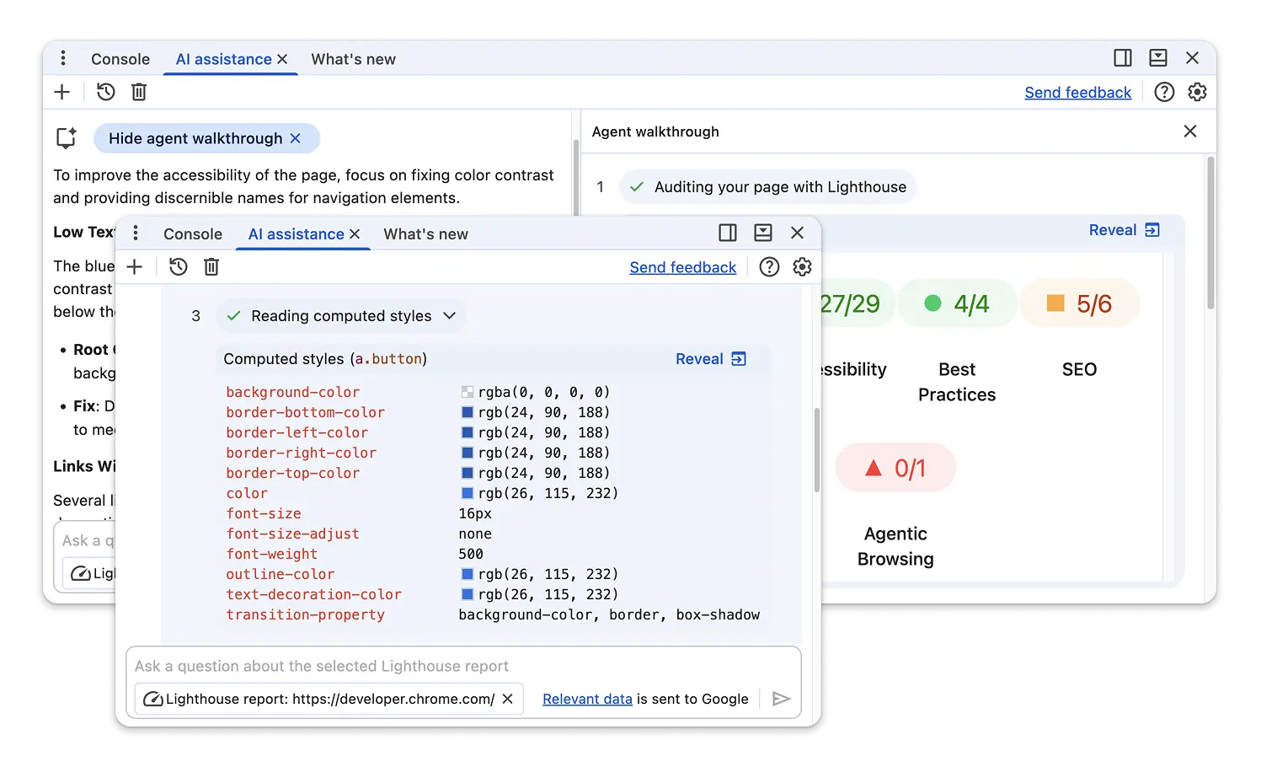Click the send message arrow icon

point(781,699)
